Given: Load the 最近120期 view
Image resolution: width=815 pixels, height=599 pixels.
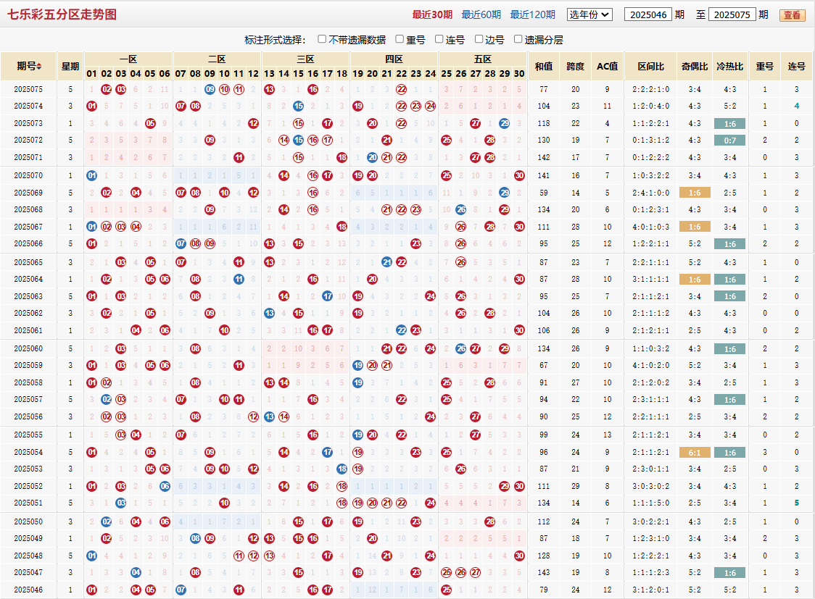Looking at the screenshot, I should coord(533,14).
